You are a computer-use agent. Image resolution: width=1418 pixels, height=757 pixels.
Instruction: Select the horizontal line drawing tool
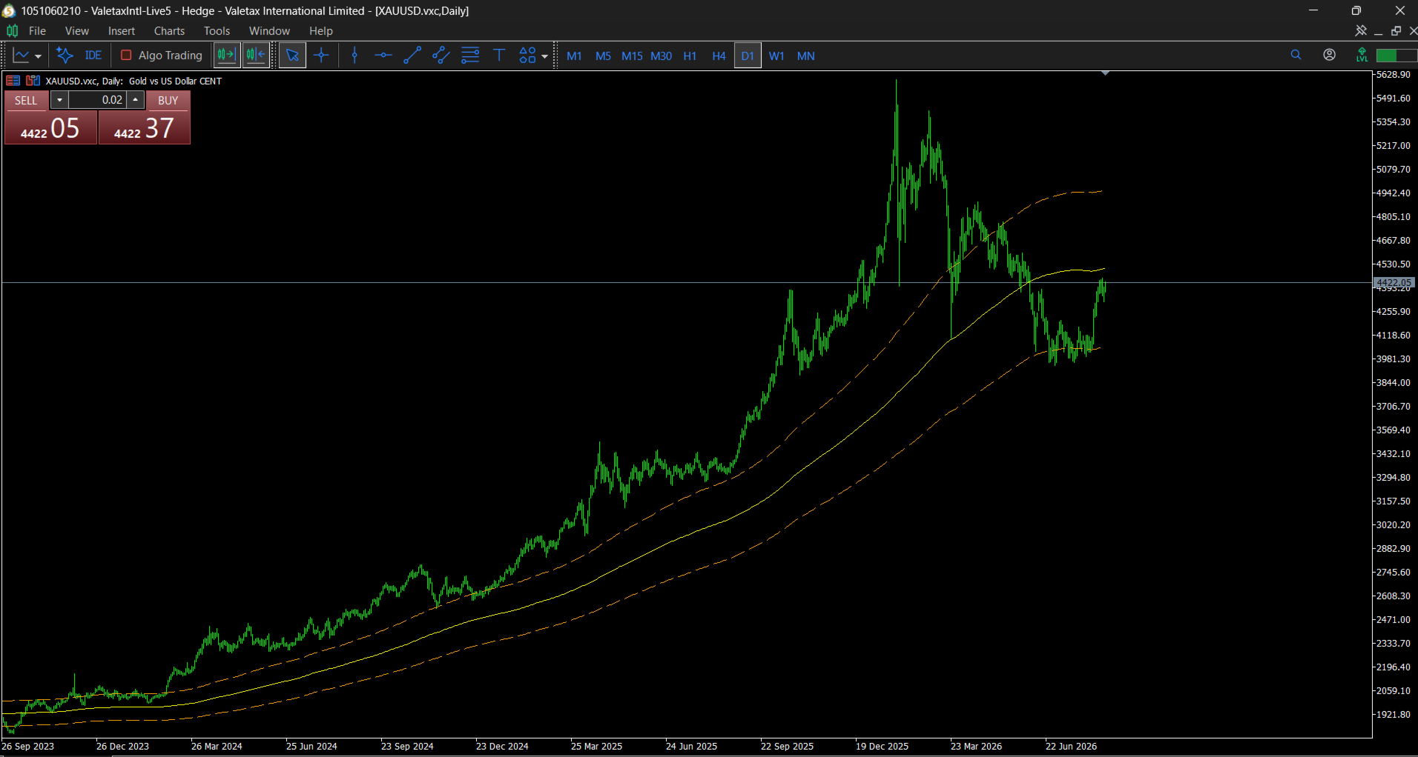[383, 56]
